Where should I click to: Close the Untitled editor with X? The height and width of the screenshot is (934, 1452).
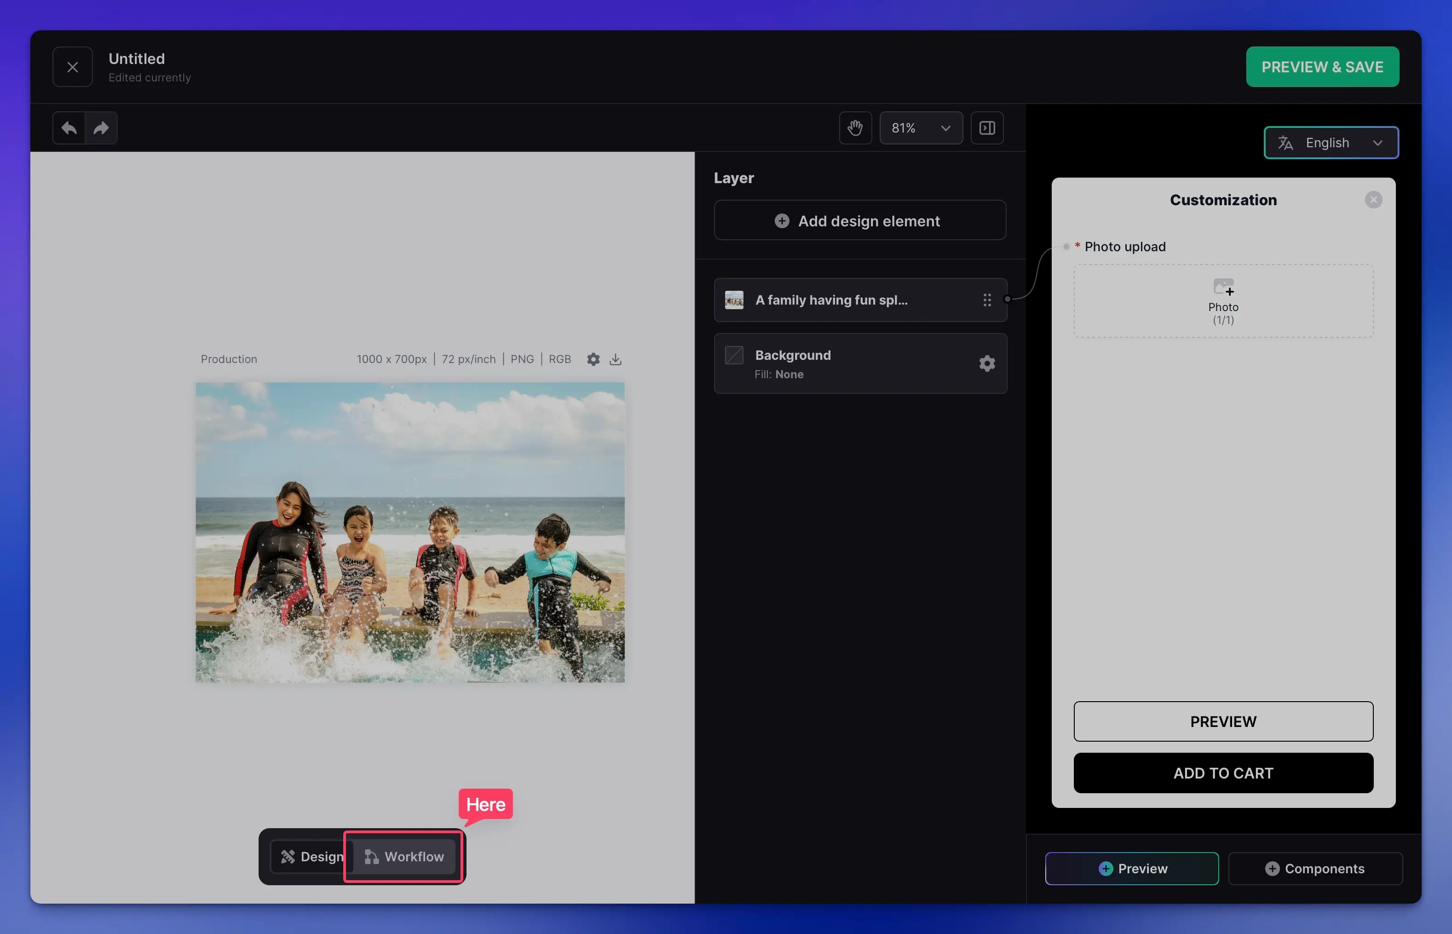(73, 67)
